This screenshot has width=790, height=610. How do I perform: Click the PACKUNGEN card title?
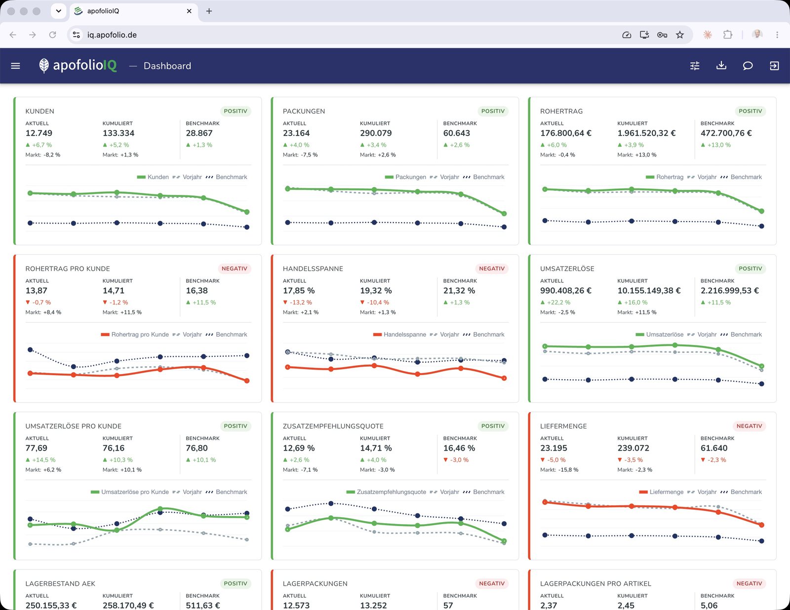(x=304, y=111)
